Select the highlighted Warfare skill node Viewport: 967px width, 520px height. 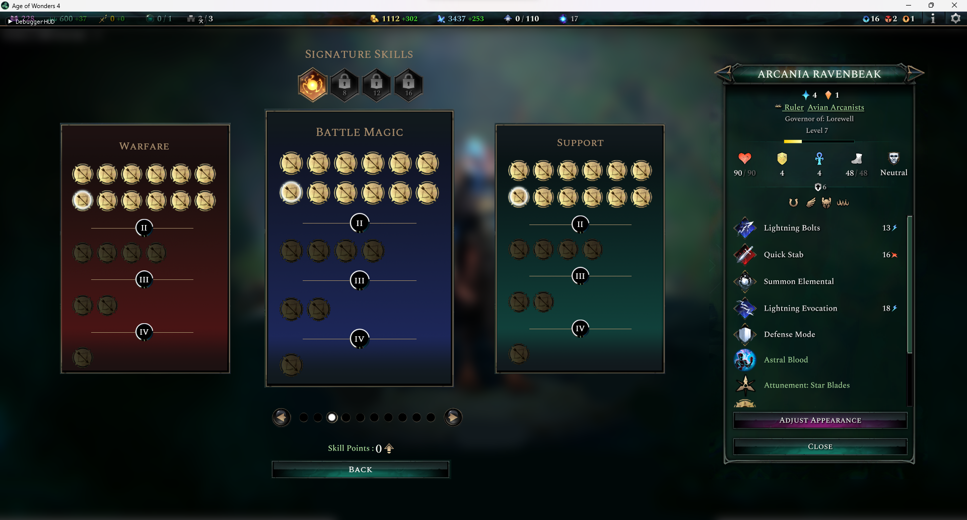click(x=83, y=200)
